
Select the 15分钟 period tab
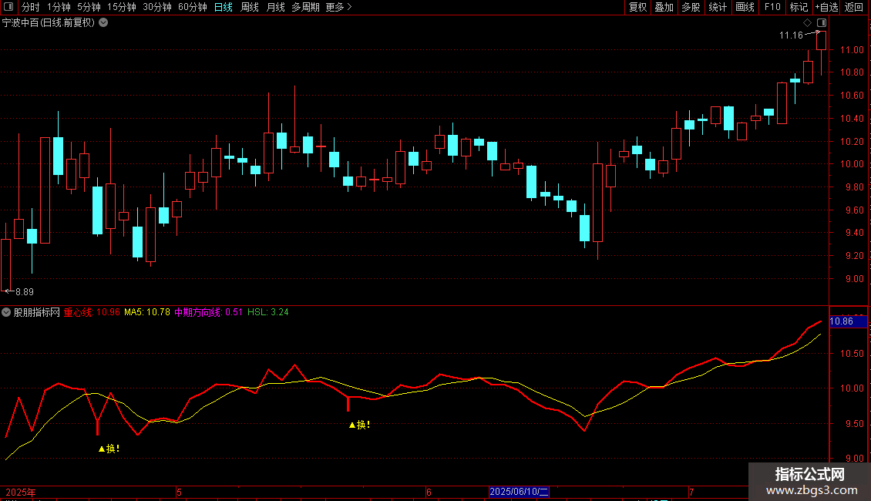tap(122, 7)
